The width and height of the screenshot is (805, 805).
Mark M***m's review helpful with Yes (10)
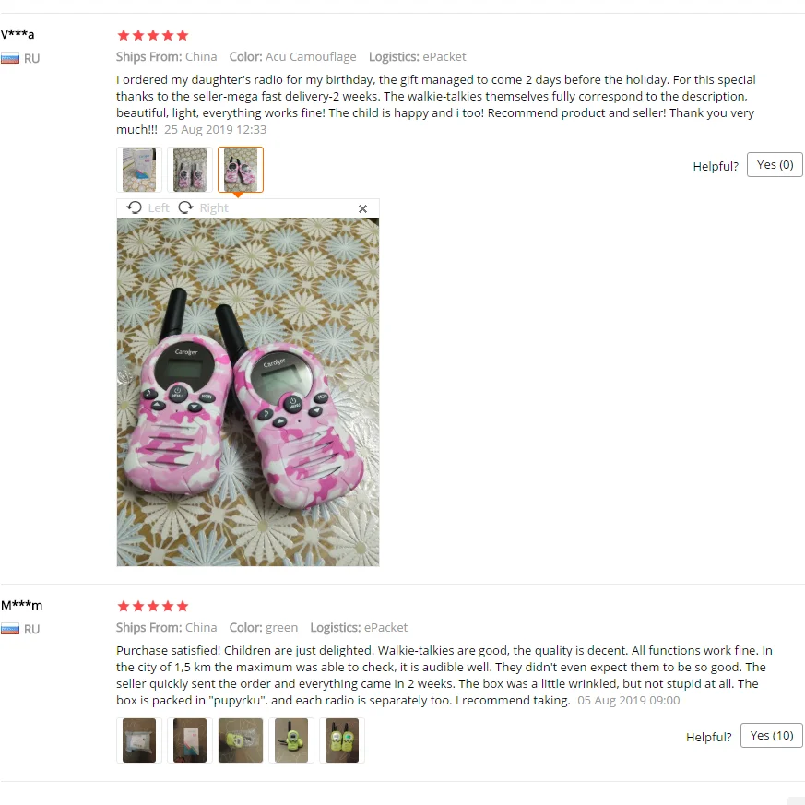[772, 736]
